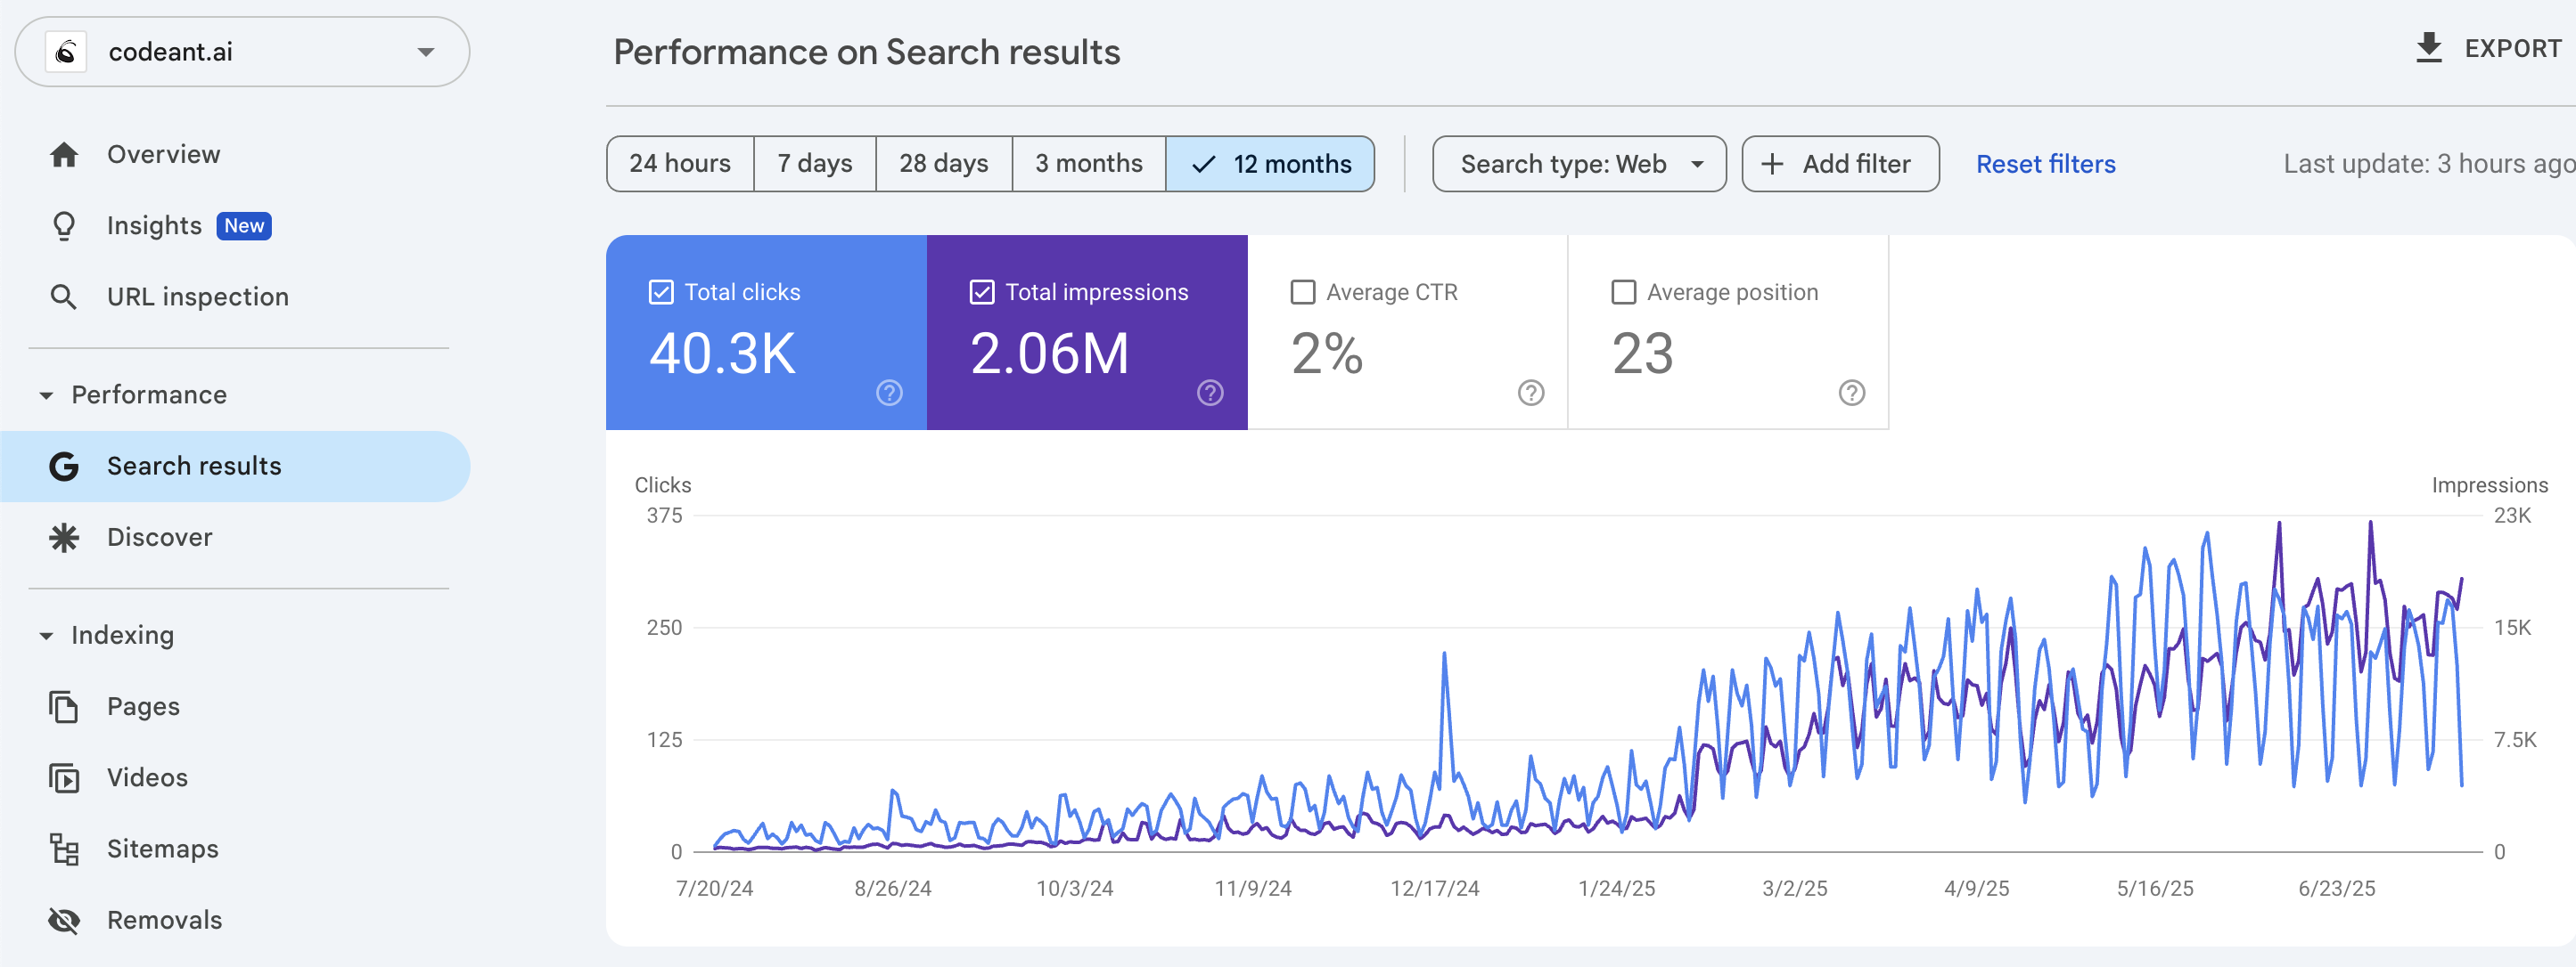This screenshot has width=2576, height=967.
Task: Open the Discover report
Action: (160, 538)
